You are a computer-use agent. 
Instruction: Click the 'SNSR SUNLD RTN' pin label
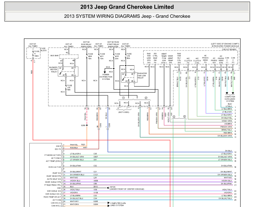click(x=53, y=182)
